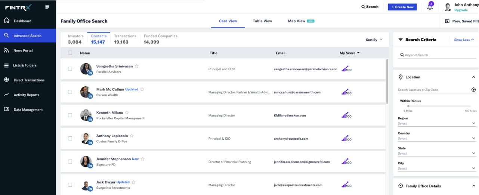The image size is (479, 195).
Task: Star Jack Dwyer as favorite
Action: 133,182
